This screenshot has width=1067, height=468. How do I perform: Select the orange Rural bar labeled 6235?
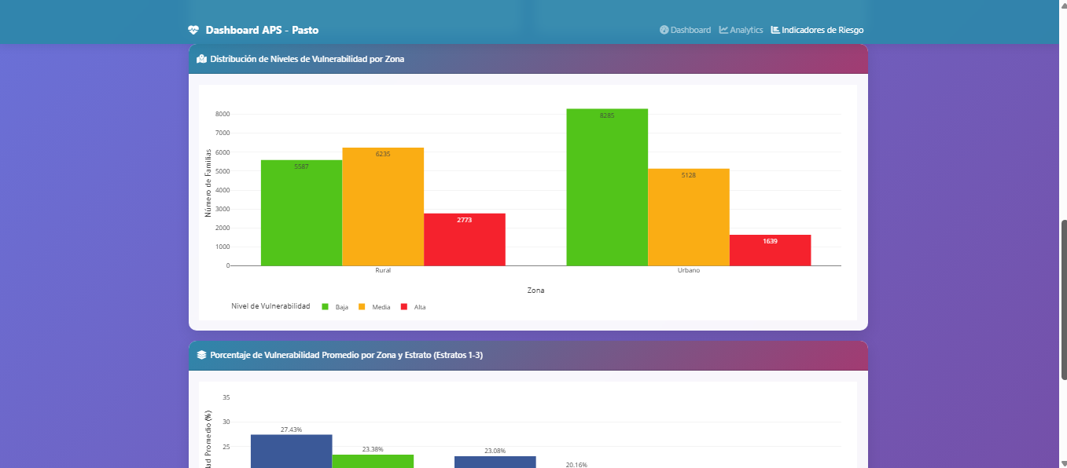point(383,207)
